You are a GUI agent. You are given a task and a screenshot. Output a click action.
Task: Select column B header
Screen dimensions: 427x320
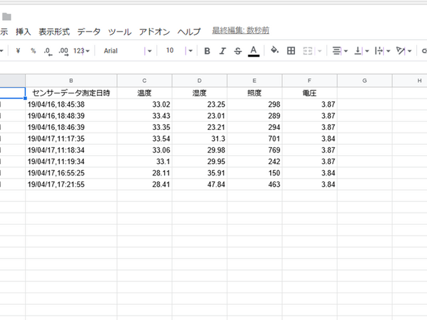(71, 81)
